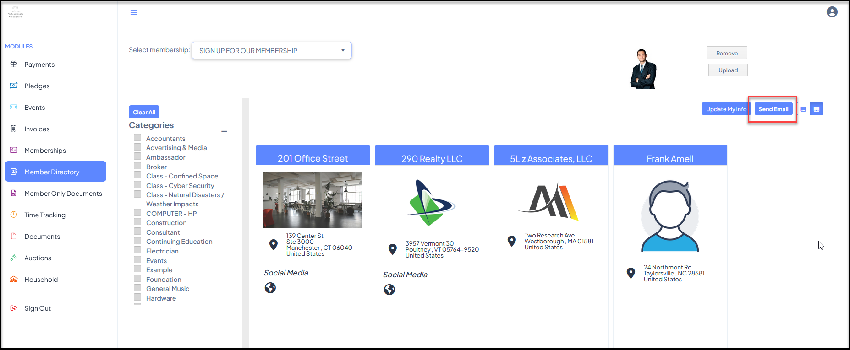Click the 201 Office Street photo thumbnail

313,200
